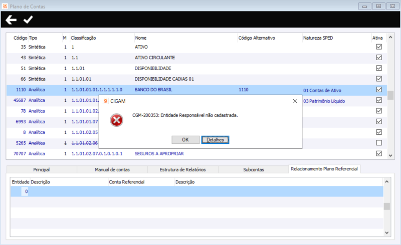Viewport: 401px width, 245px height.
Task: Toggle Ativa checkbox for ATIVO CIRCULANTE row
Action: [x=379, y=57]
